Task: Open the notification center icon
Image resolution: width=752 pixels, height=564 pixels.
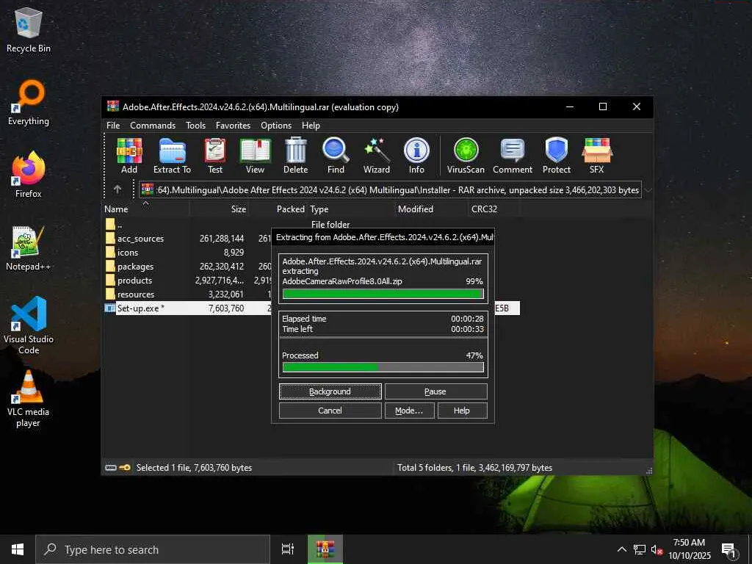Action: pyautogui.click(x=729, y=549)
